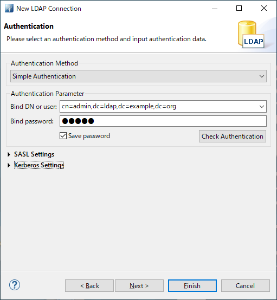This screenshot has height=300, width=277.
Task: Open the Bind DN or user dropdown arrow
Action: [262, 106]
